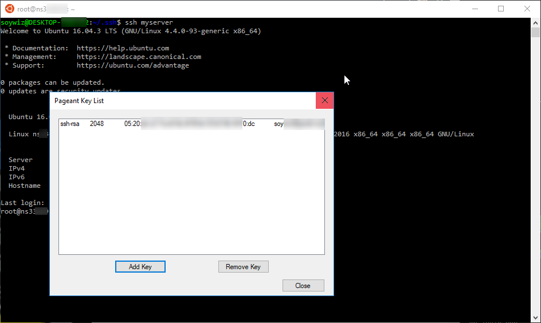This screenshot has width=541, height=323.
Task: Click the key fingerprint starting with 05:20
Action: point(132,124)
